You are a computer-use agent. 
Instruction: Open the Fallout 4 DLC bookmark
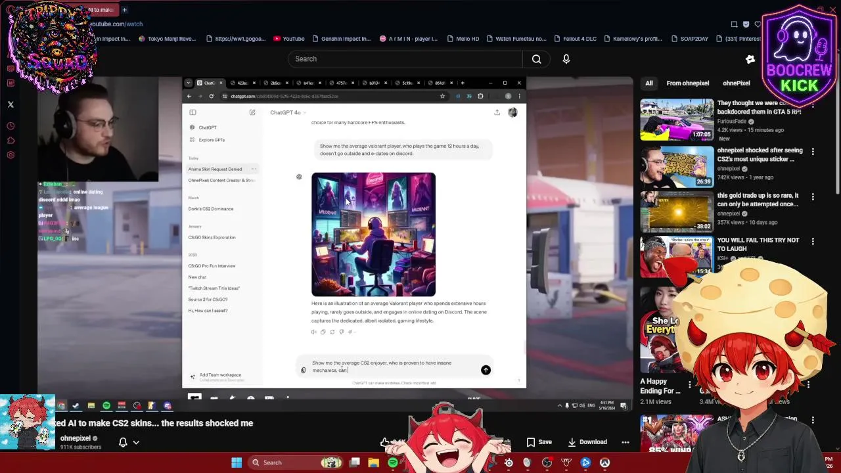tap(575, 39)
